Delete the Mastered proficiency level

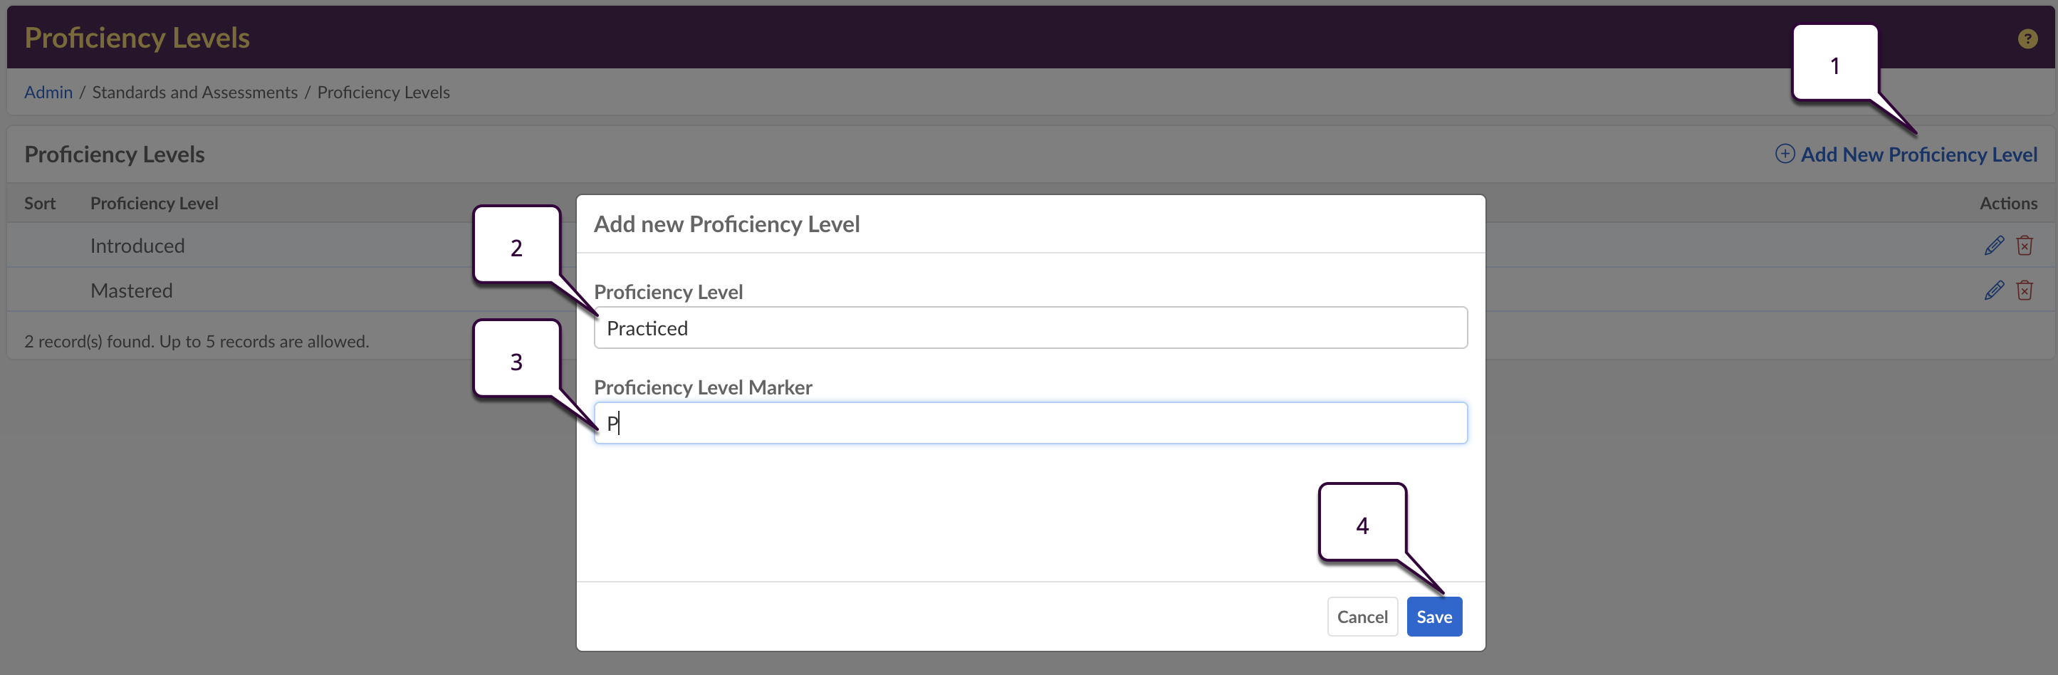pyautogui.click(x=2025, y=290)
